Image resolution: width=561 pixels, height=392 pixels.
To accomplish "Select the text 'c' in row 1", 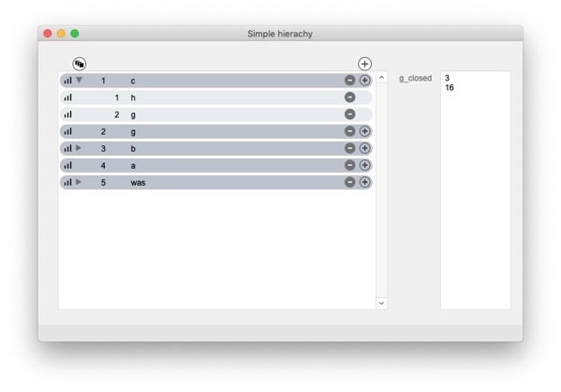I will pos(133,81).
